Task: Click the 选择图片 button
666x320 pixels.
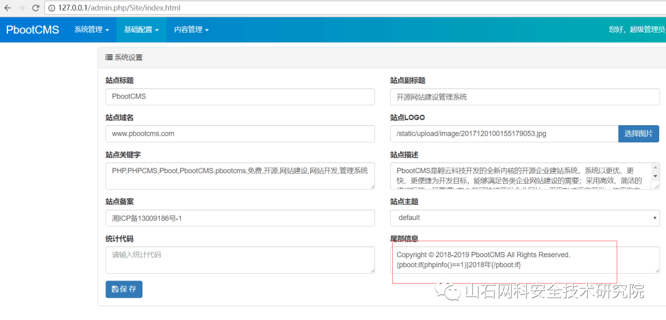Action: (639, 134)
